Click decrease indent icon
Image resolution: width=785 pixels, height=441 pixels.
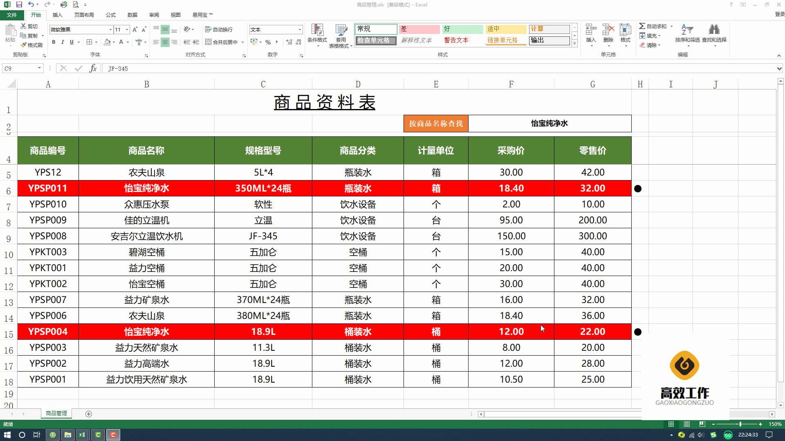pos(187,42)
